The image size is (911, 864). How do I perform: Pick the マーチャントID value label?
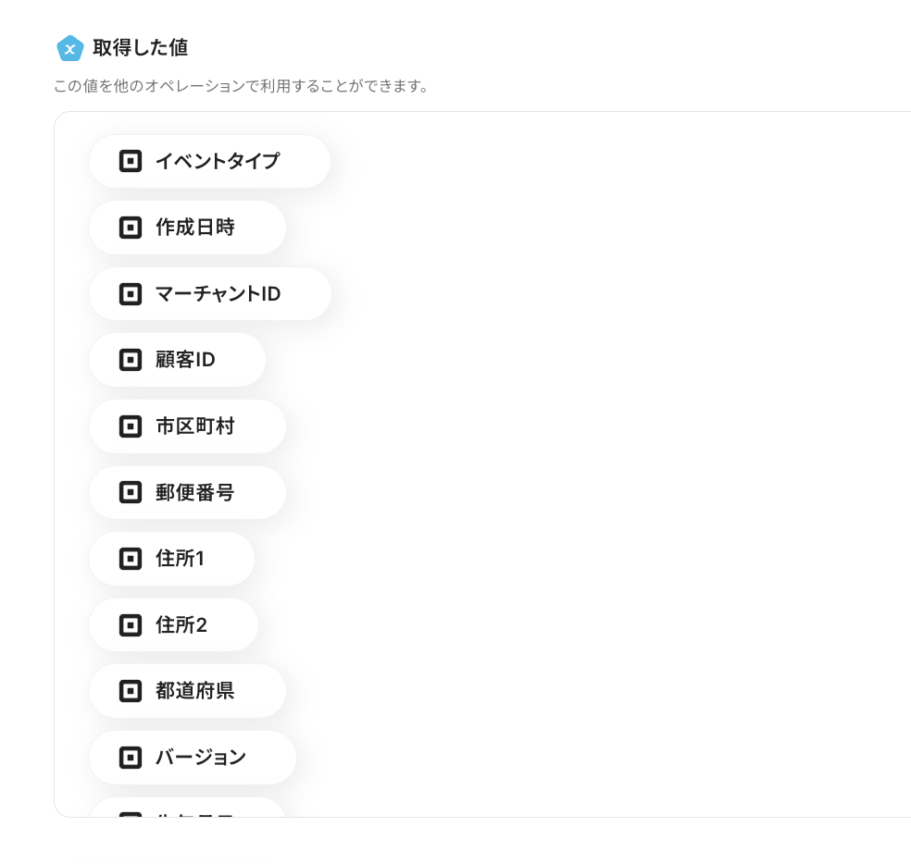(x=218, y=294)
